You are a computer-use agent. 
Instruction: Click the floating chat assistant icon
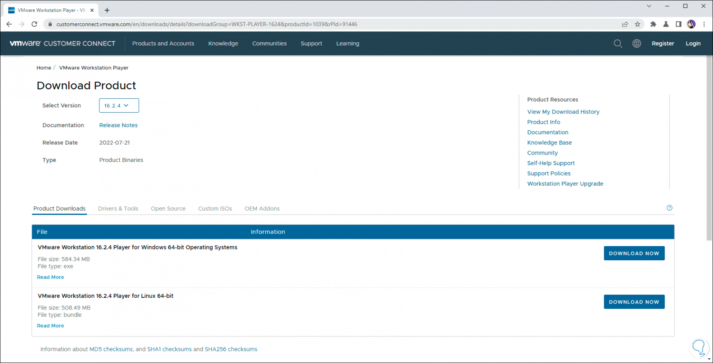[699, 348]
